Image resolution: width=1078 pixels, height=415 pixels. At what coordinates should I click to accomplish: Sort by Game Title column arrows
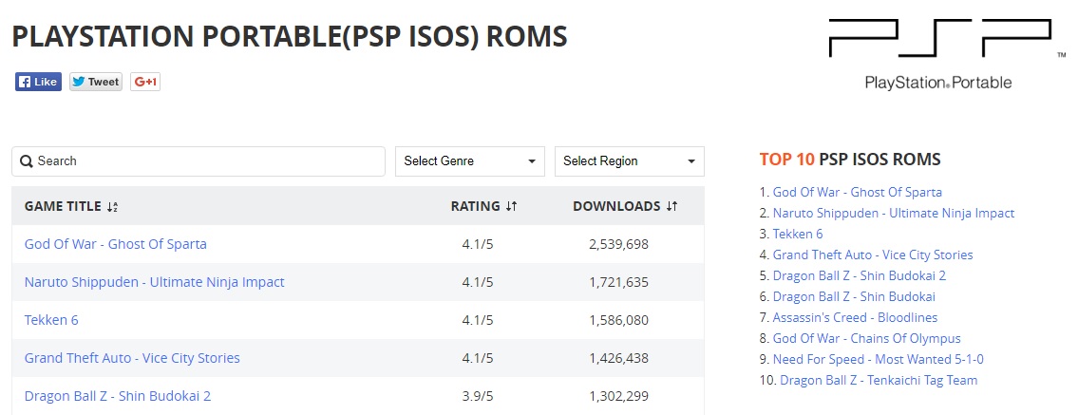click(x=112, y=207)
